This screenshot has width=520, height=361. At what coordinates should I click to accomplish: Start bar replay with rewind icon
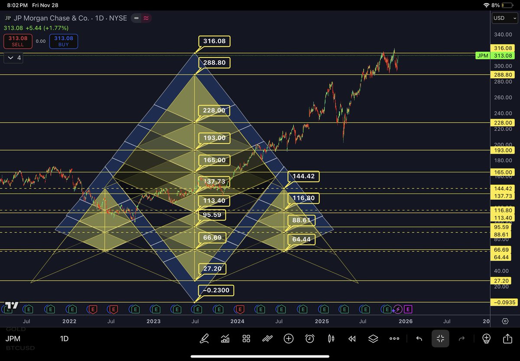pyautogui.click(x=352, y=339)
